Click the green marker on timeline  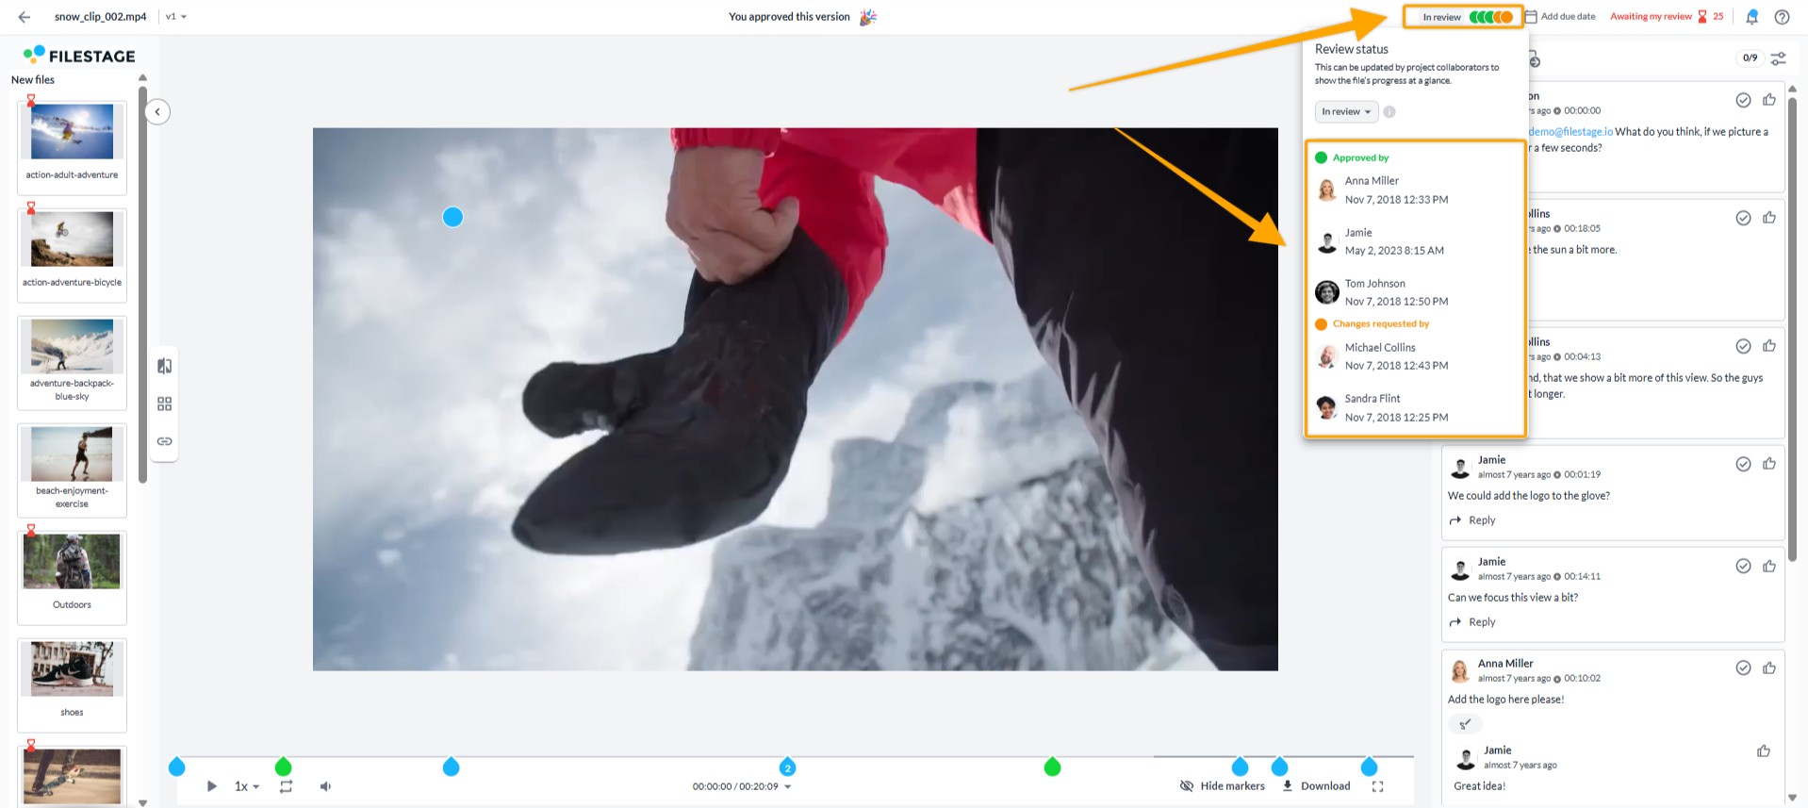point(283,767)
